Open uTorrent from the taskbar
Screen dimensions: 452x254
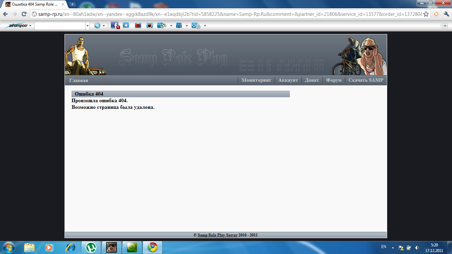91,247
